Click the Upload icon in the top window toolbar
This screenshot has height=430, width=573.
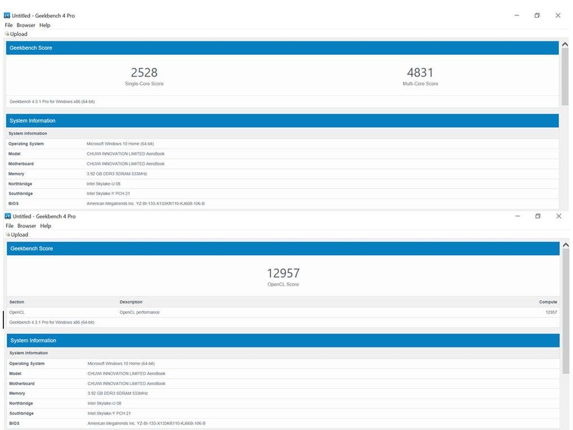coord(7,34)
